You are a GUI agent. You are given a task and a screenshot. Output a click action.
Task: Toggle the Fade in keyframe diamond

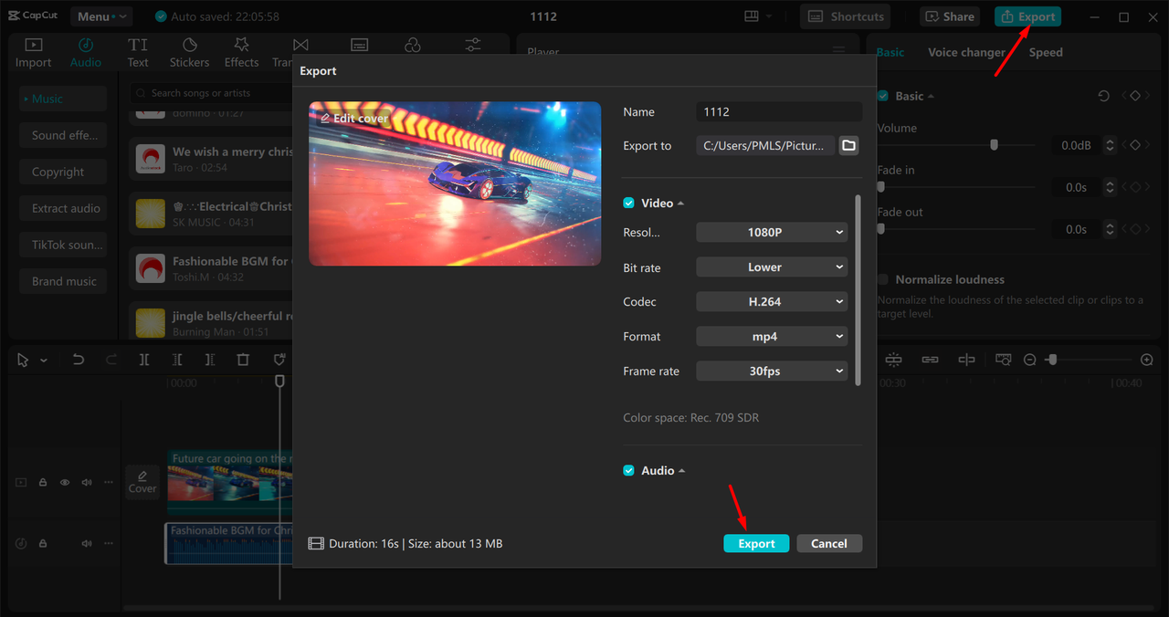click(1135, 187)
